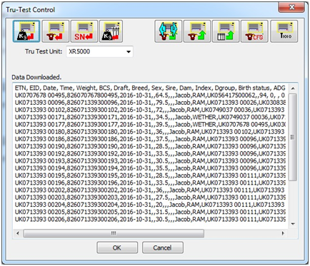
Task: Click the 'Tru Test Unit:' label
Action: (44, 51)
